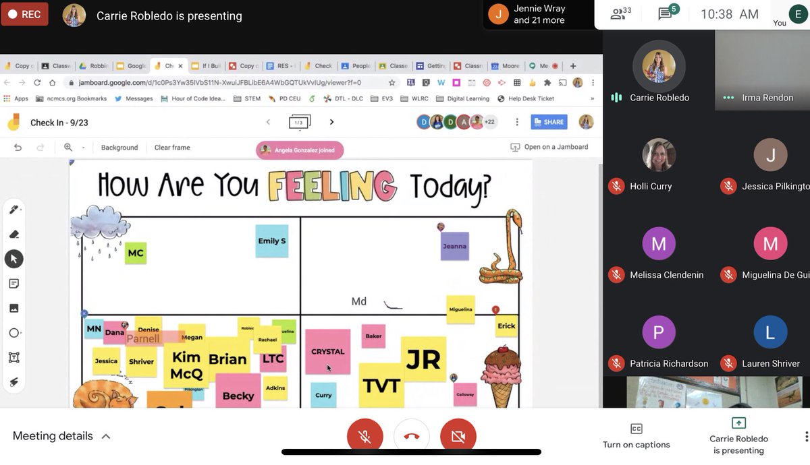
Task: Open on a Jamboard device
Action: click(549, 147)
